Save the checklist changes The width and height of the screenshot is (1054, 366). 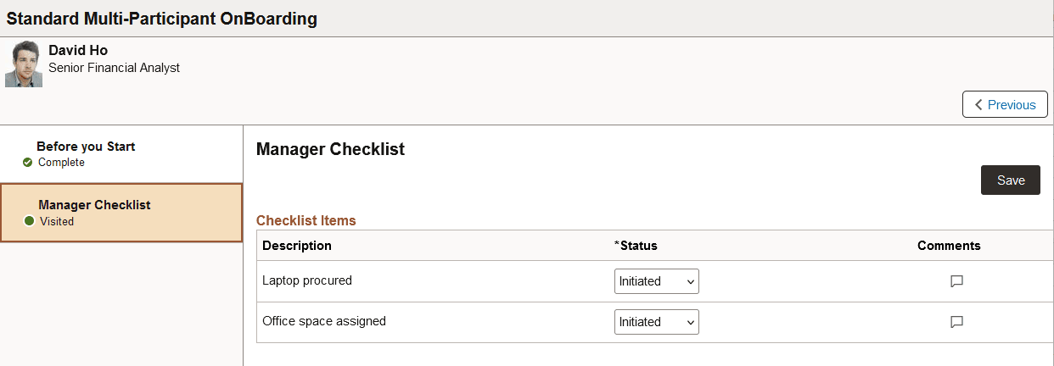coord(1010,180)
